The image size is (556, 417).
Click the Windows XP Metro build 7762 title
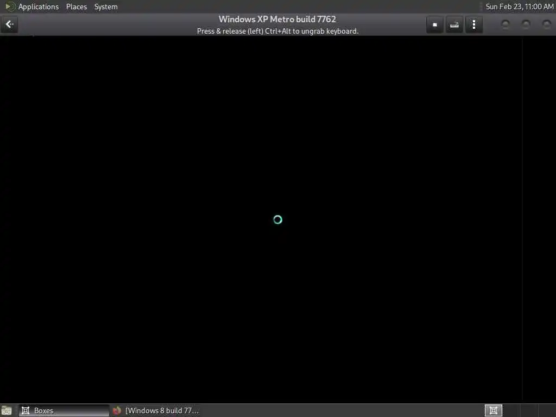[x=277, y=19]
